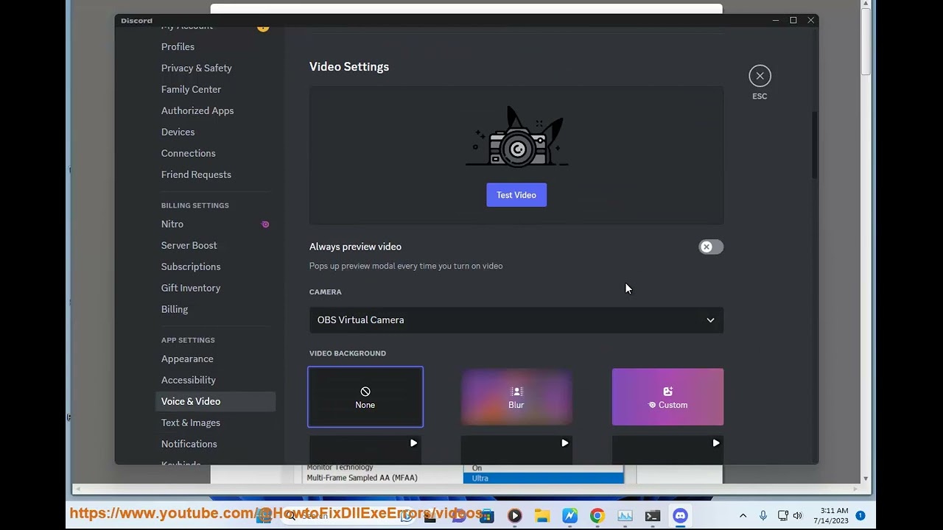The width and height of the screenshot is (943, 530).
Task: Open Devices settings
Action: pos(178,132)
